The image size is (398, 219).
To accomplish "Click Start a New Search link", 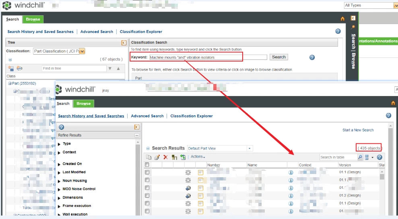I will click(358, 130).
